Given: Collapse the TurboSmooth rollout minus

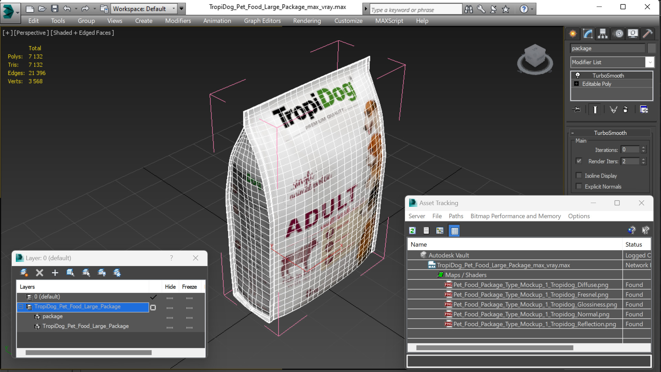Looking at the screenshot, I should click(573, 133).
